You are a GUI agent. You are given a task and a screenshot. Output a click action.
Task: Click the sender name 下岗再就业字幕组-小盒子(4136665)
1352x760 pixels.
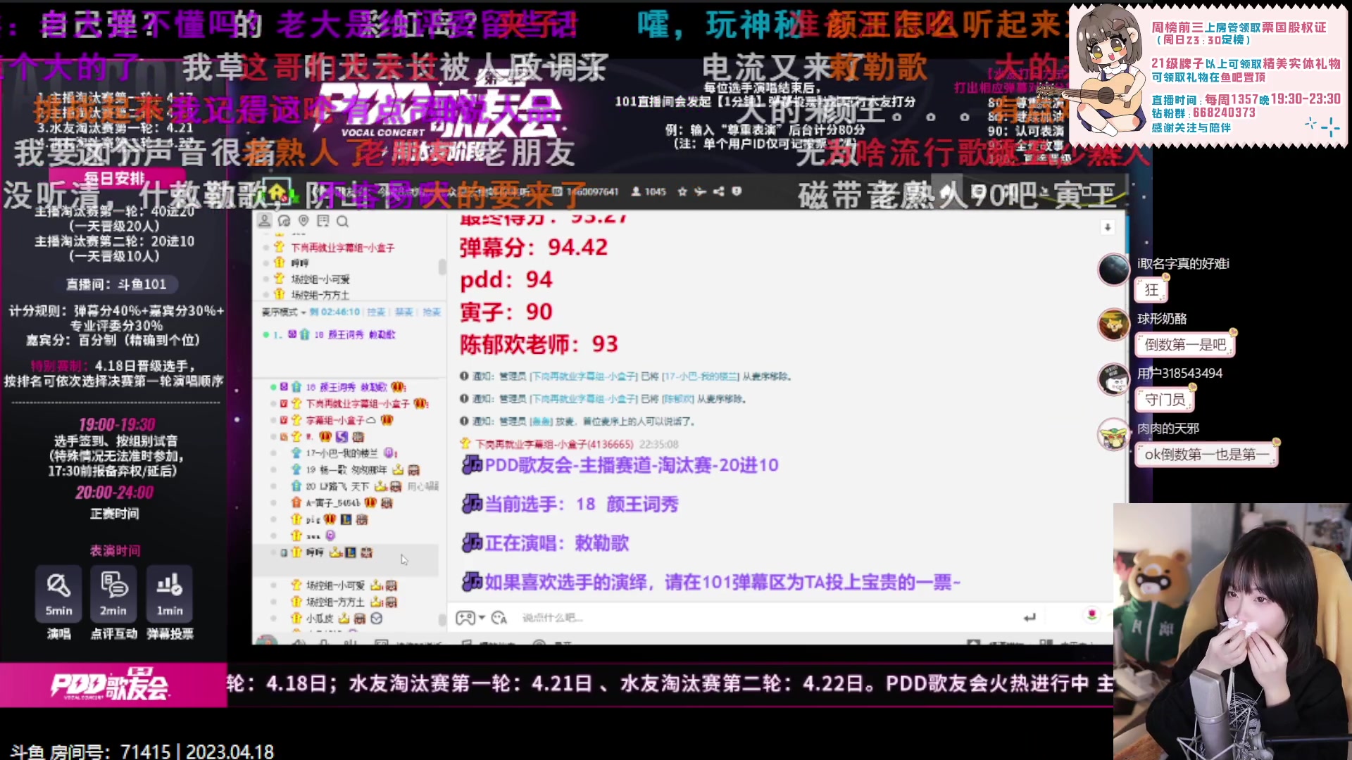pyautogui.click(x=553, y=444)
